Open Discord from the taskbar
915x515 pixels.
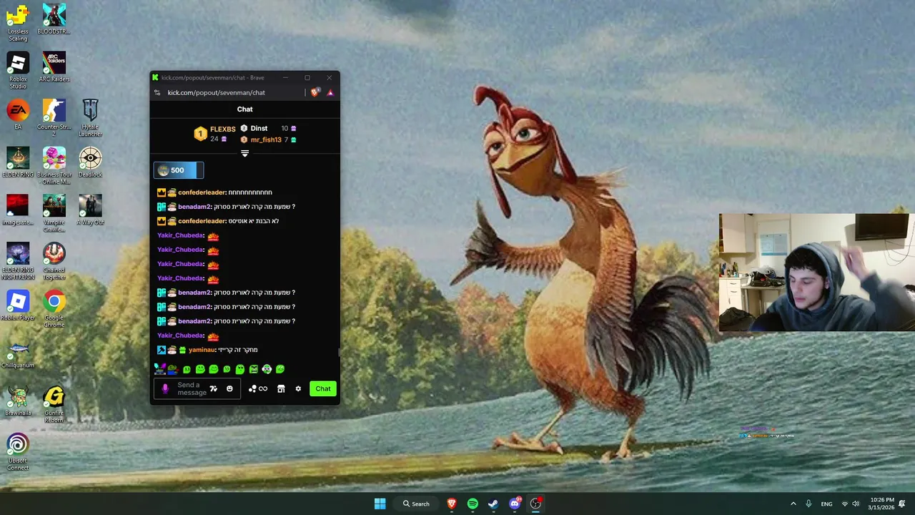pos(515,504)
